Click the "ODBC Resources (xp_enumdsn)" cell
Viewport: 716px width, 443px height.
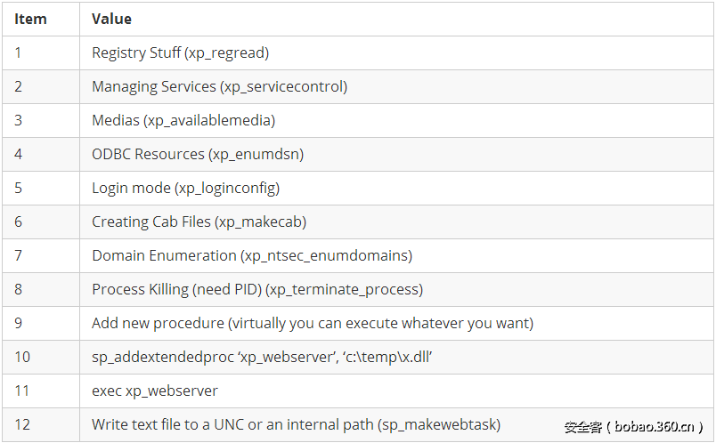[x=198, y=155]
